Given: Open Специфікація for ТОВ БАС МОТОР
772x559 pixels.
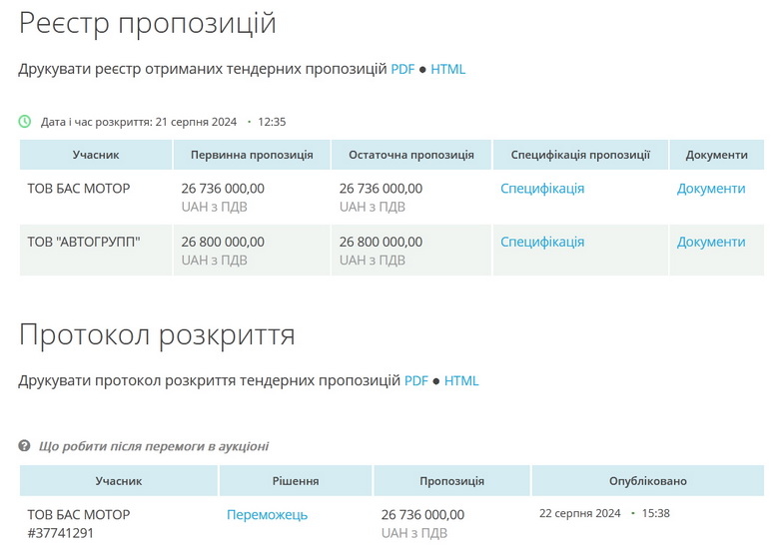Looking at the screenshot, I should click(x=542, y=188).
